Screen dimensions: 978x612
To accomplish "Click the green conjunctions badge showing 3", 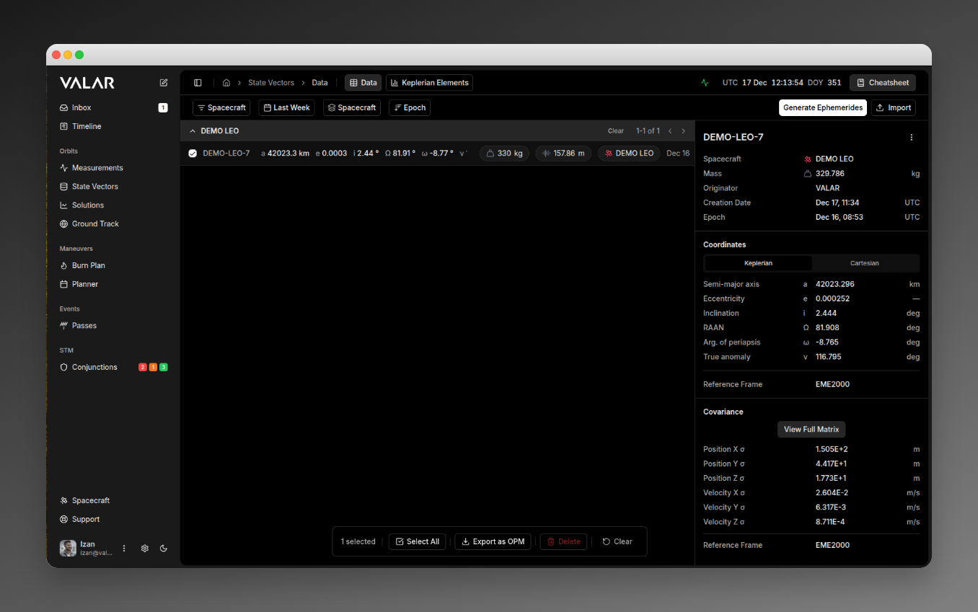I will 164,368.
